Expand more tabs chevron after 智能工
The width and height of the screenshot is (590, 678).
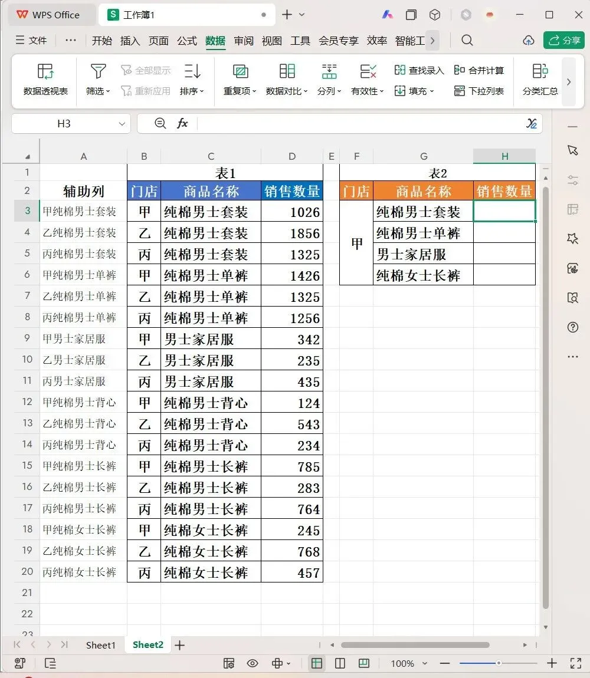432,40
